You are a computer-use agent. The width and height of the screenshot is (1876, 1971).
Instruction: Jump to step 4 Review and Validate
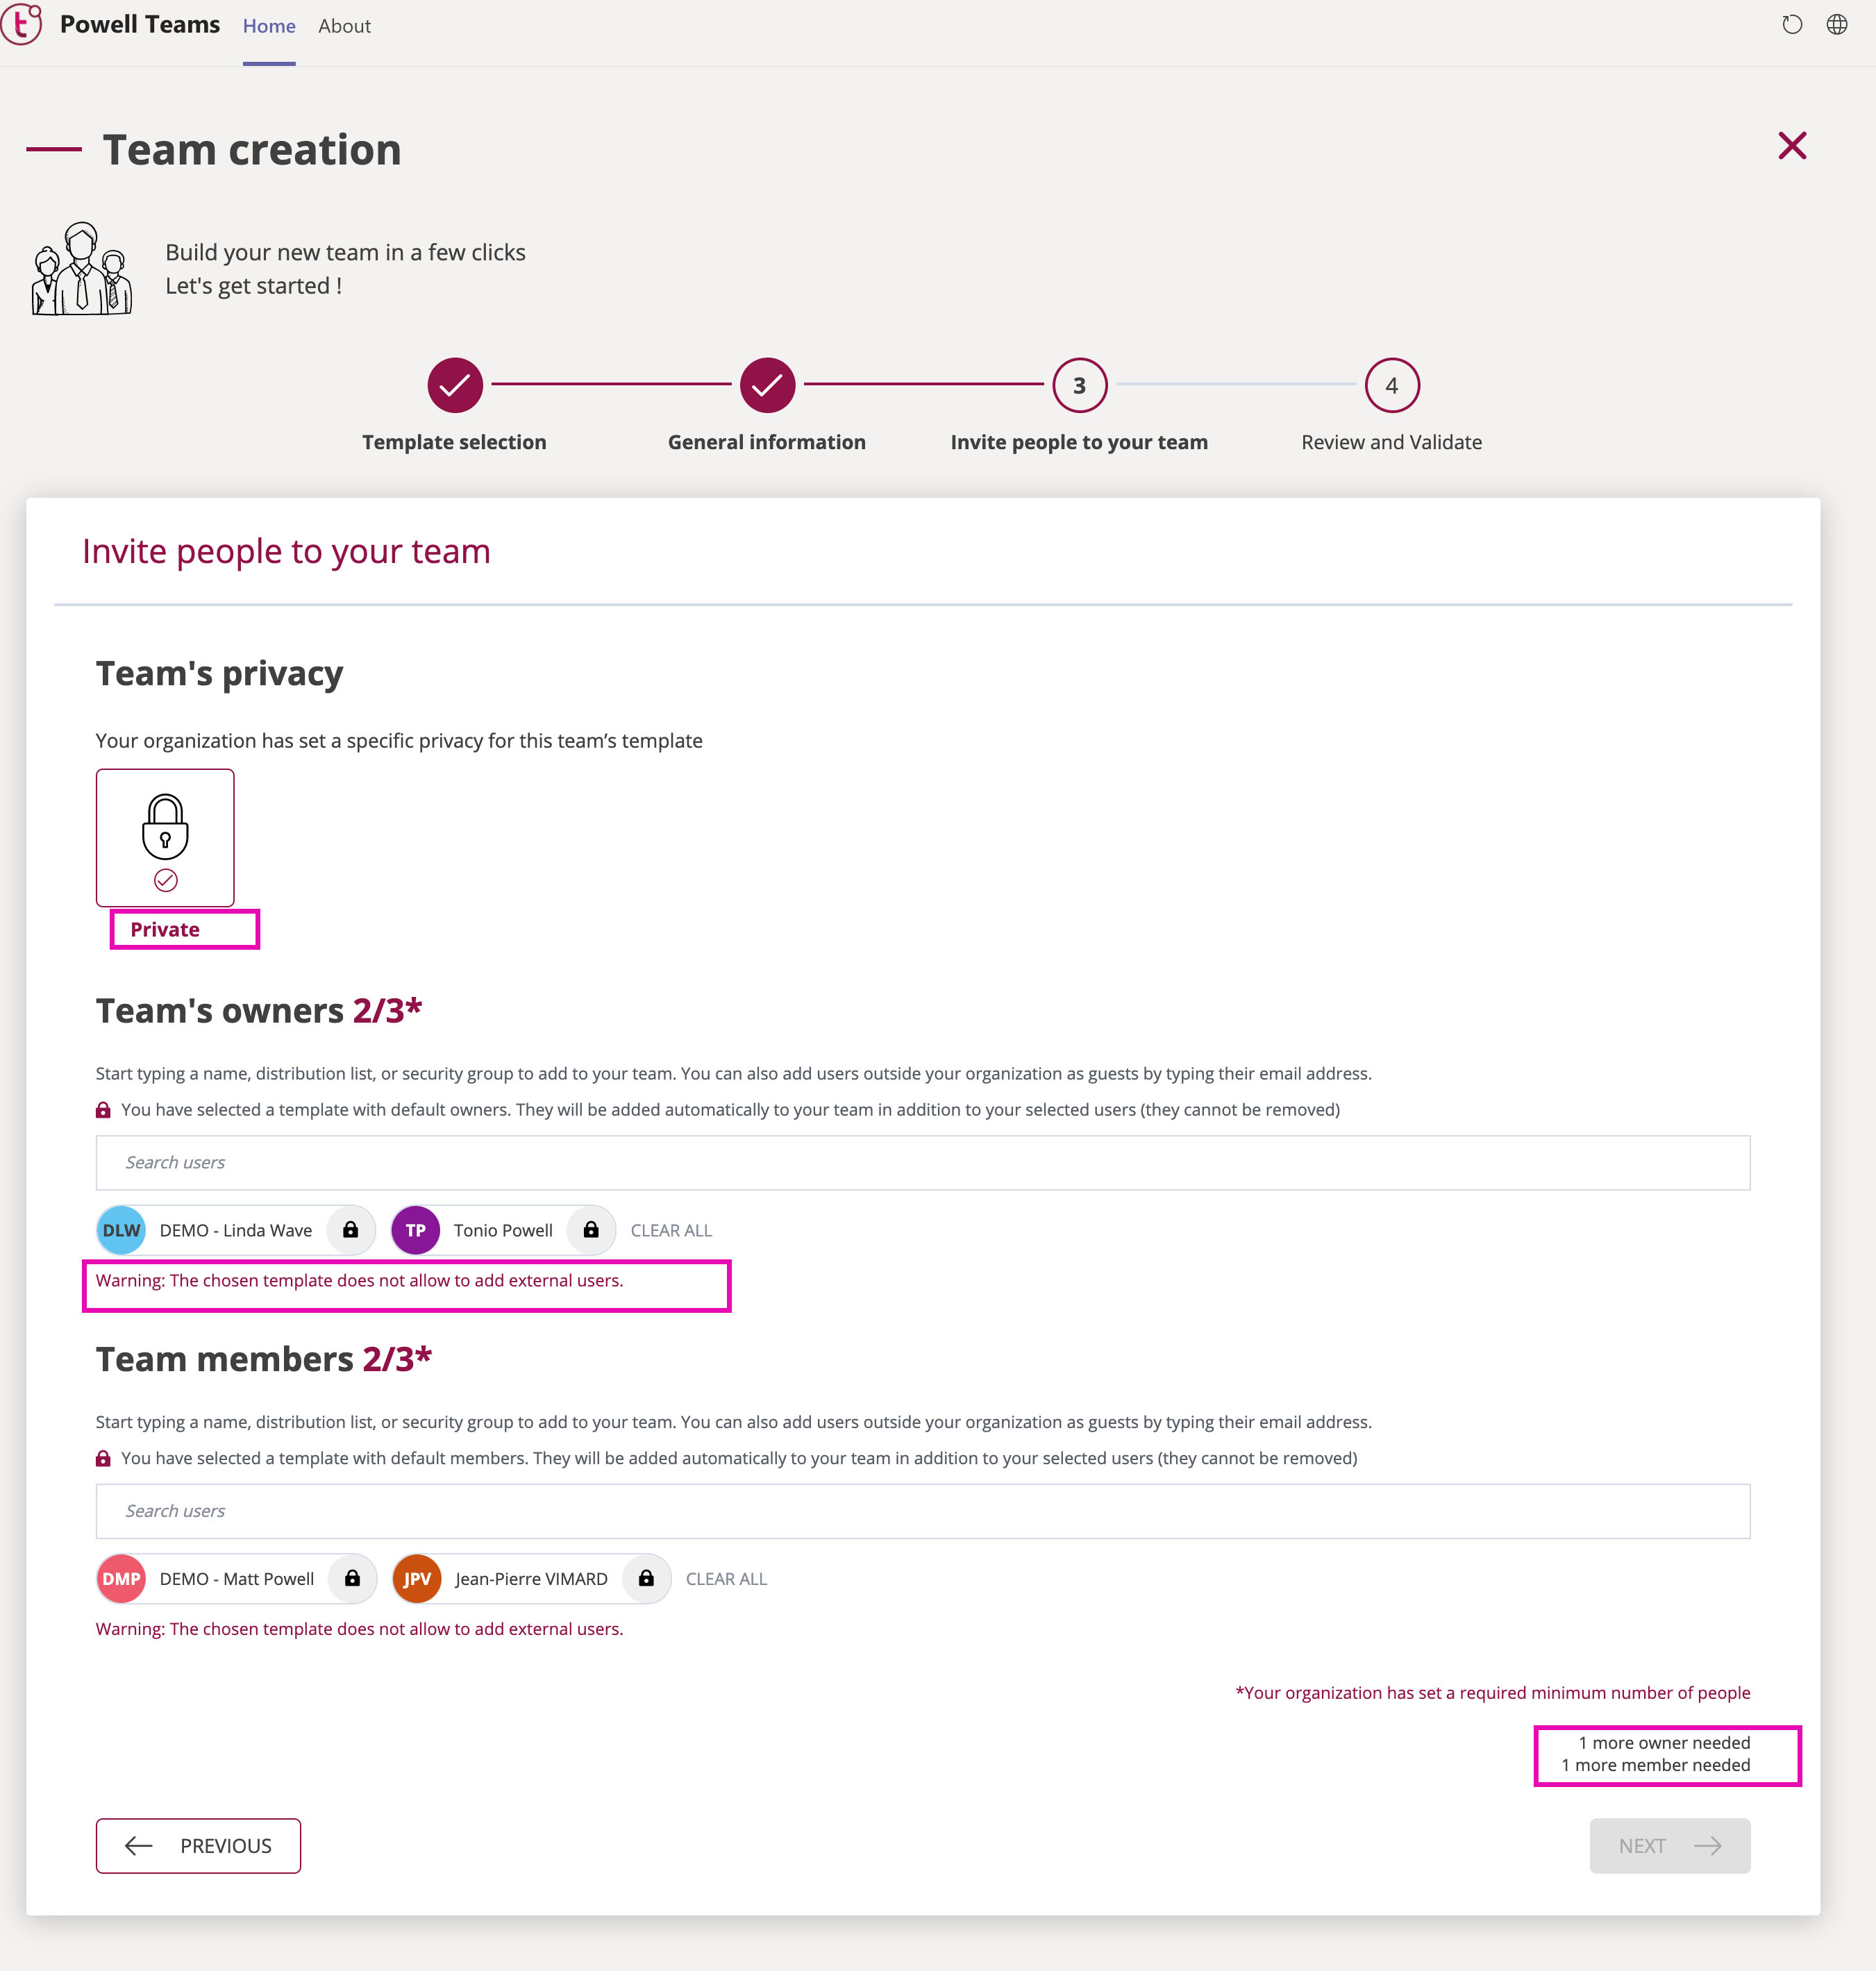click(x=1391, y=385)
